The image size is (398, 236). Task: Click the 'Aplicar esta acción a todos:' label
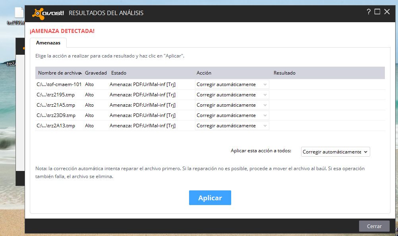[261, 151]
